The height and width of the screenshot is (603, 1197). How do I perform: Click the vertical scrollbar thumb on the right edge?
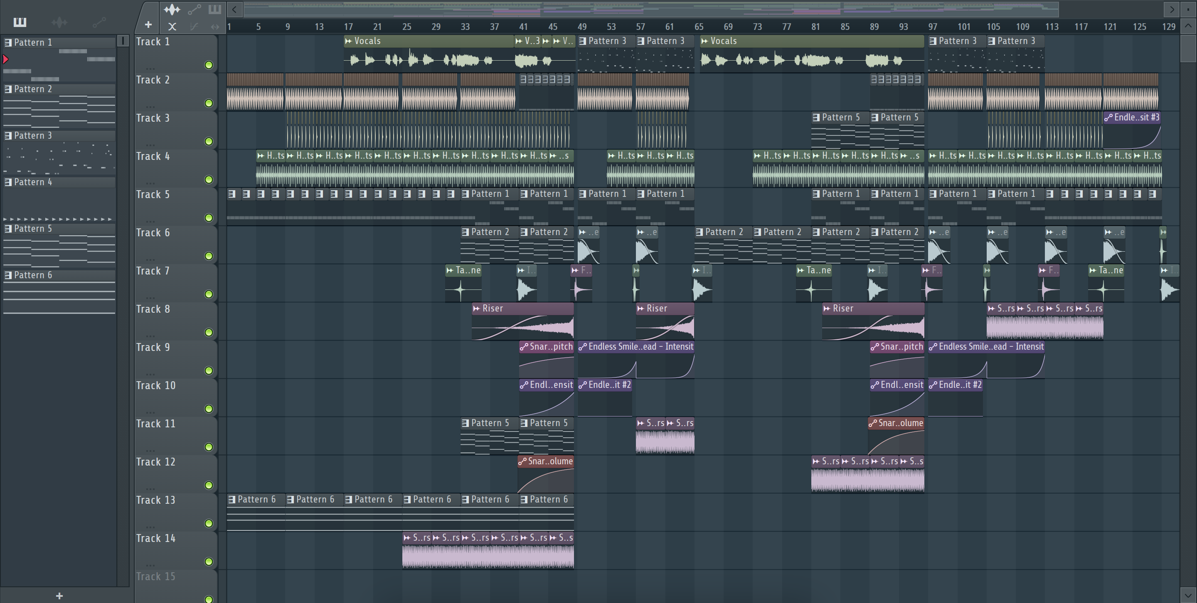pos(1188,48)
